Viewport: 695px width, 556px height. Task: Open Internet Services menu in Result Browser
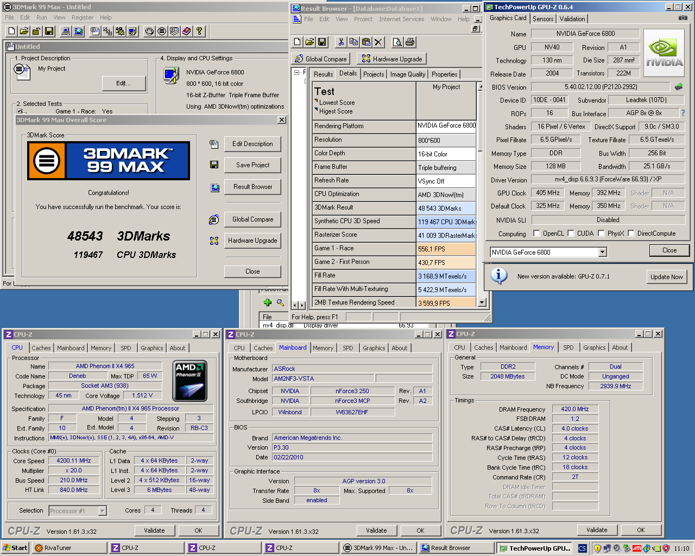click(401, 19)
